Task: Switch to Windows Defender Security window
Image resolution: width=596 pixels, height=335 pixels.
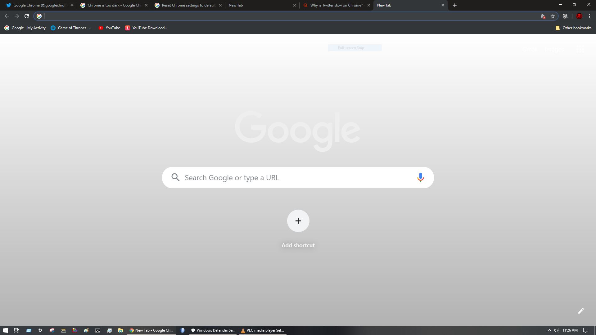Action: click(213, 330)
